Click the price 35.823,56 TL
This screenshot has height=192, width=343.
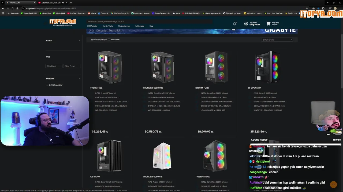pyautogui.click(x=258, y=132)
